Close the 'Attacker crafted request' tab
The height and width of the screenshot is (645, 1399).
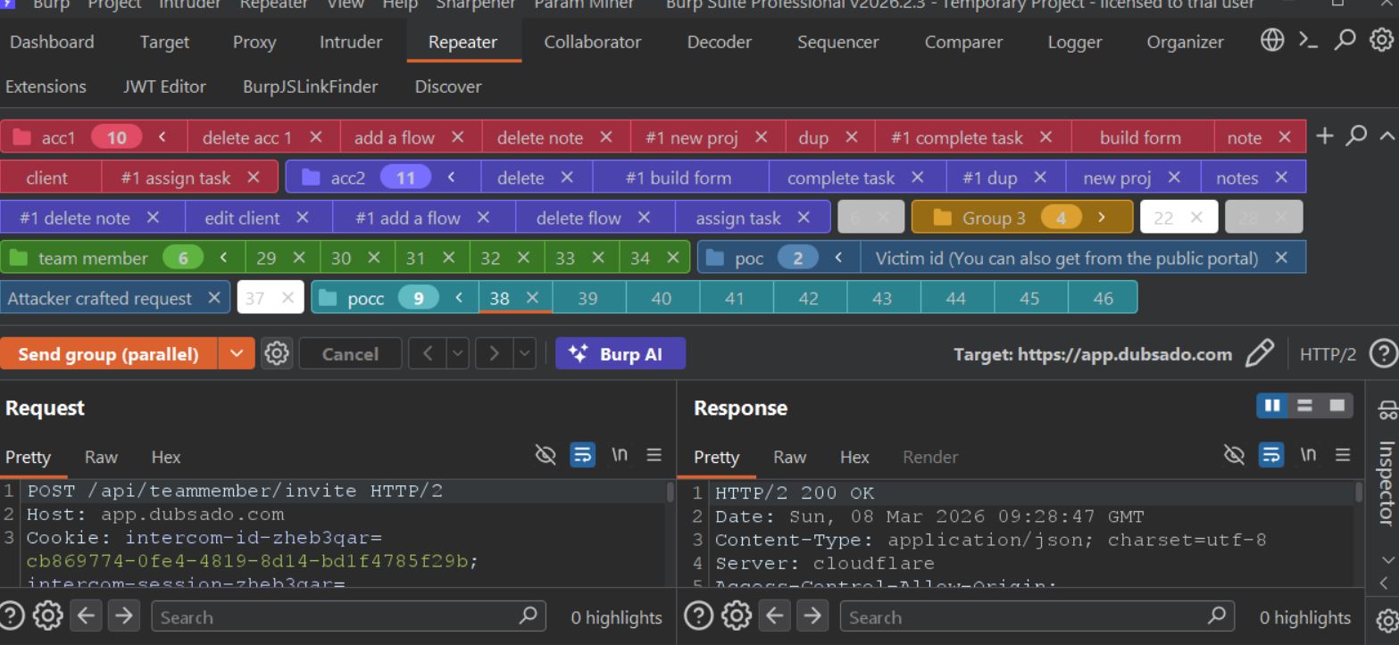213,298
